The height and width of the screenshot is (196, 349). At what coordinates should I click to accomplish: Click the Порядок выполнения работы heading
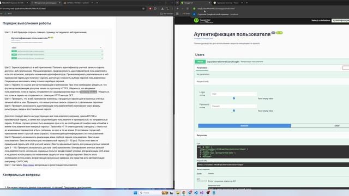pos(27,23)
